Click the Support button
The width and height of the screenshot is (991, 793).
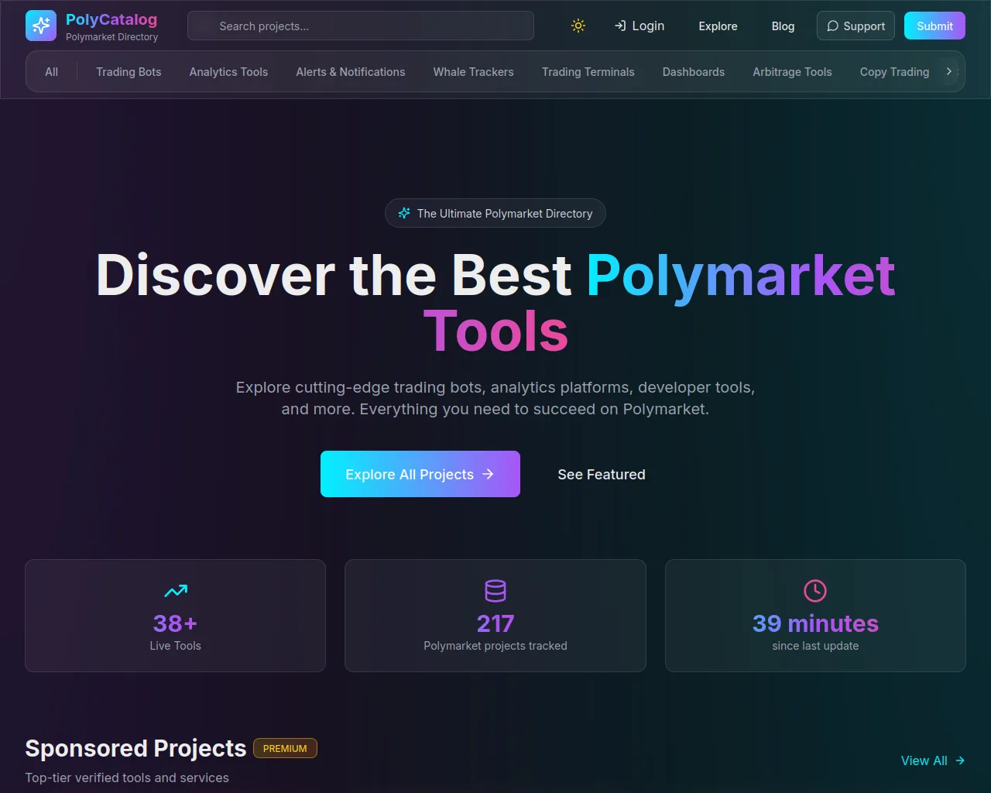(x=856, y=26)
